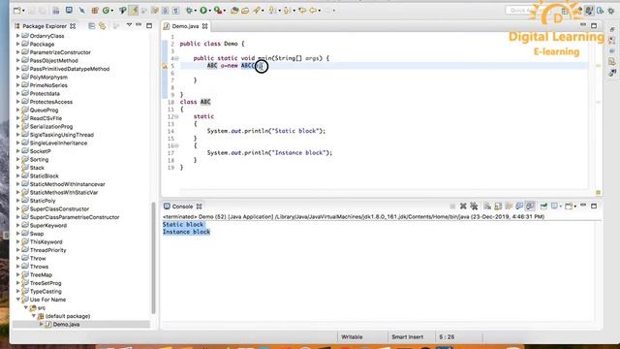Toggle Link with Editor in Package Explorer
Image resolution: width=620 pixels, height=349 pixels.
click(x=103, y=26)
